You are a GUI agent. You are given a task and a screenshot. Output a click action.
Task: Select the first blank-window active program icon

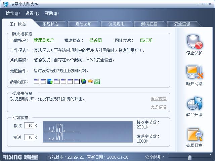coord(37,82)
